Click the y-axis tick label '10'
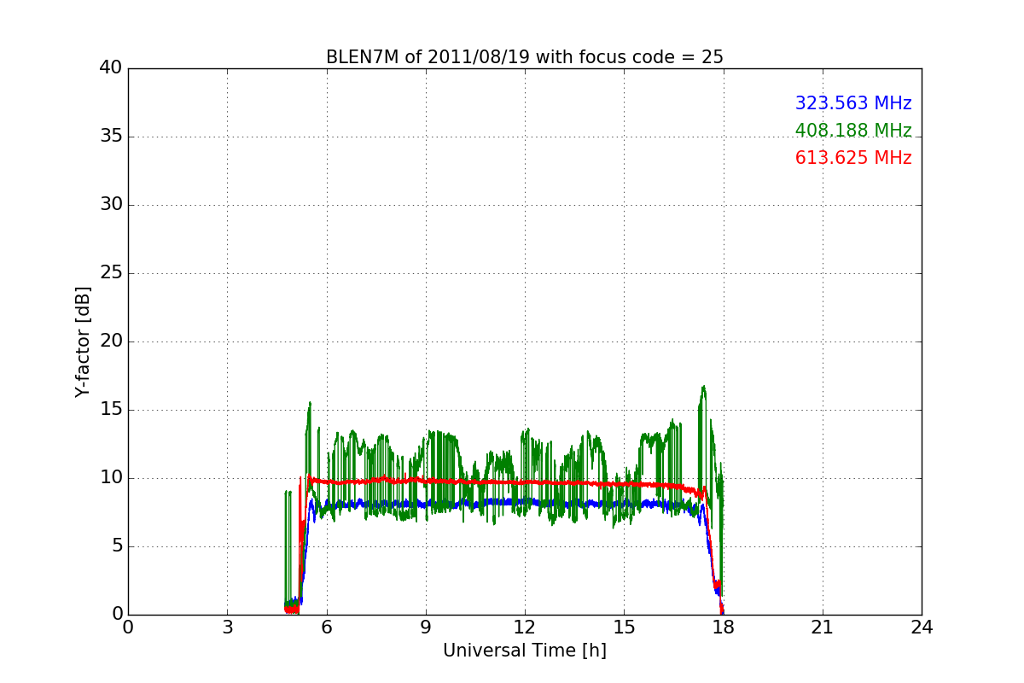 pos(110,478)
